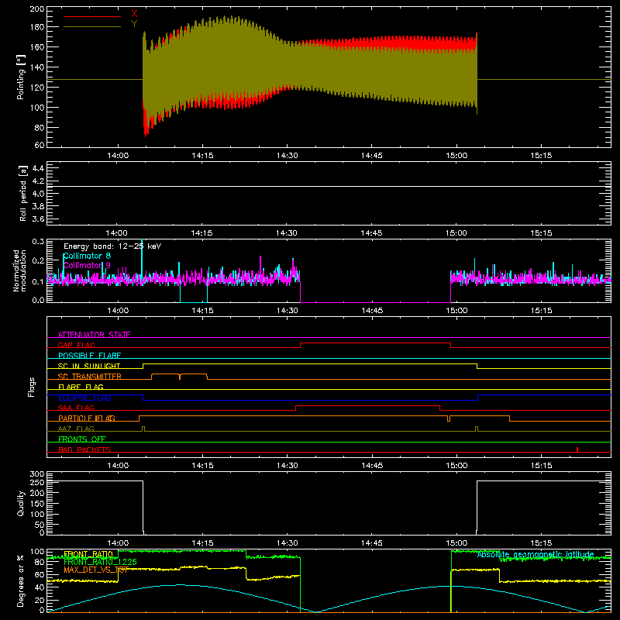620x620 pixels.
Task: Click 14:45 time label under Quality plot
Action: pyautogui.click(x=372, y=543)
